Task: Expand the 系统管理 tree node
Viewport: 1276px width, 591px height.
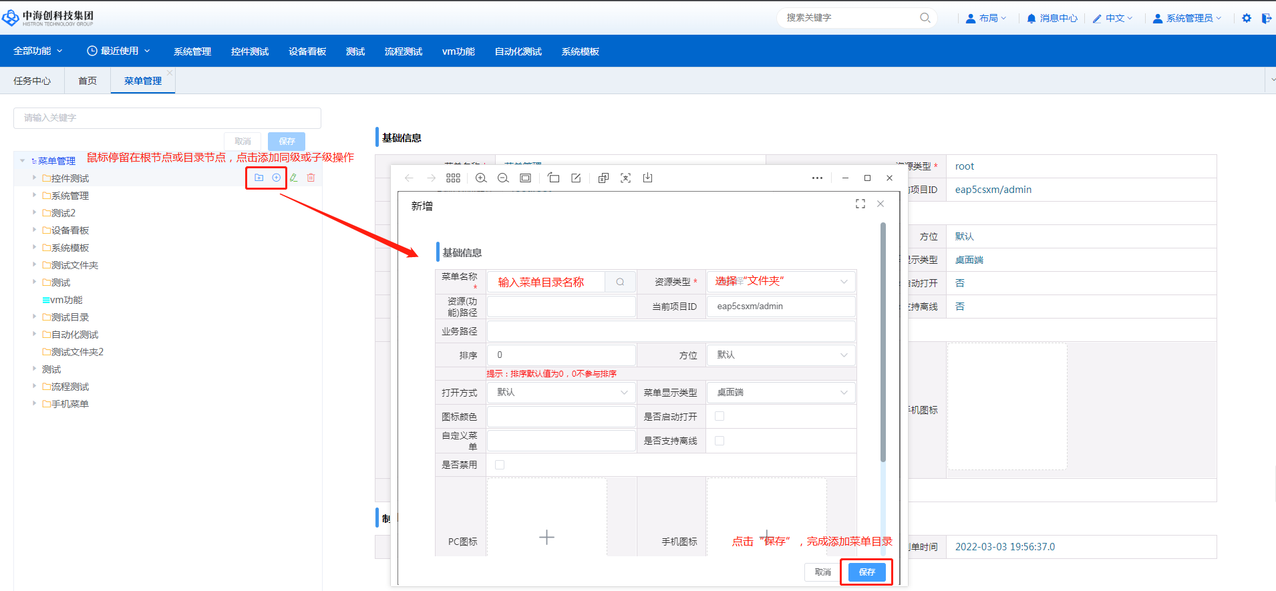Action: (34, 195)
